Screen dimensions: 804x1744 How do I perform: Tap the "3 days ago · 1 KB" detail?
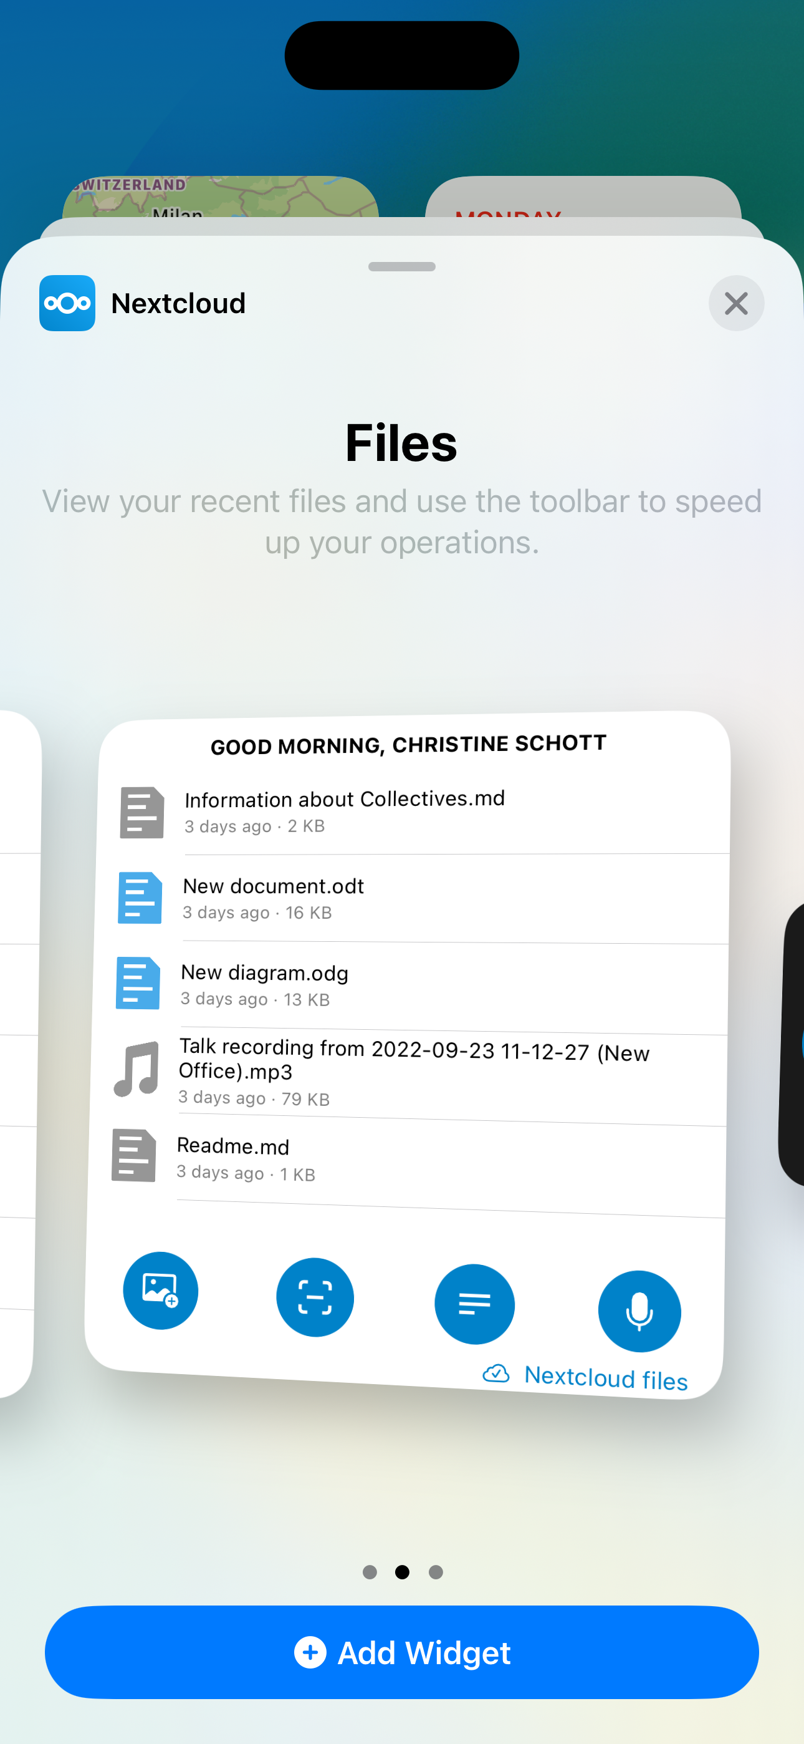tap(246, 1173)
